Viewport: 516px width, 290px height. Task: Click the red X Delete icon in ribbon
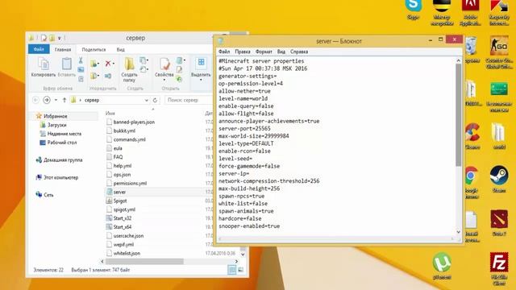[107, 64]
